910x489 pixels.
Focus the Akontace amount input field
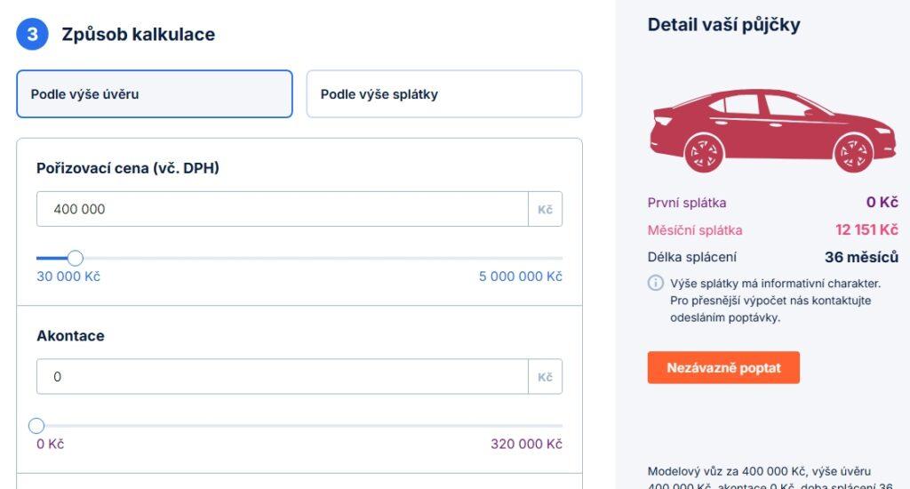tap(282, 377)
